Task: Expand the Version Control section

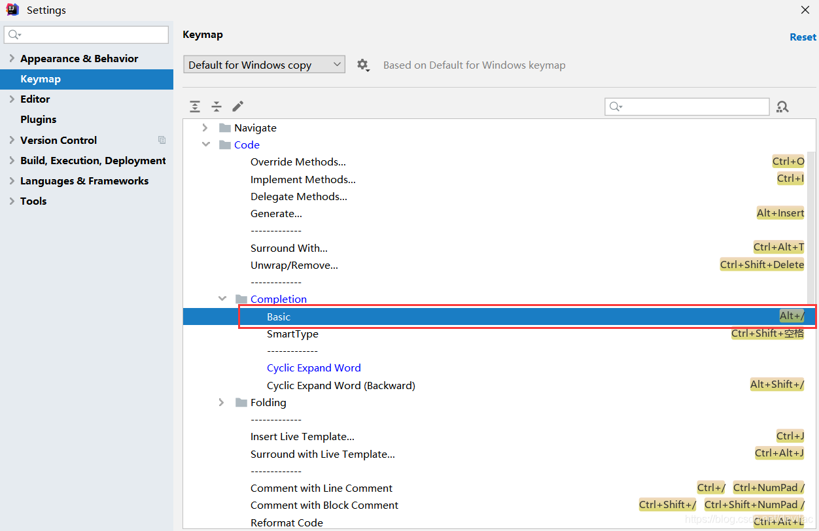Action: [x=12, y=140]
